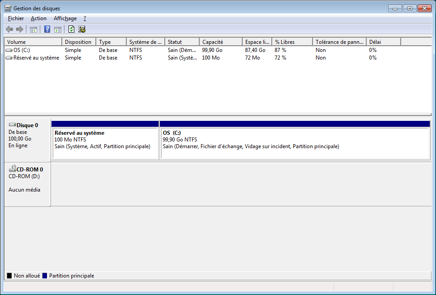Sort by the Type column header

coord(111,42)
